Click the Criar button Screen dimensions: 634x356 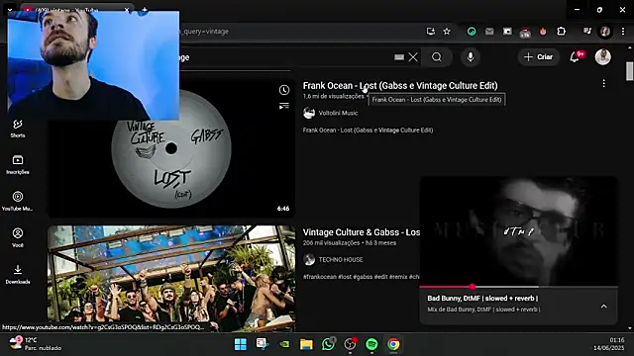538,57
